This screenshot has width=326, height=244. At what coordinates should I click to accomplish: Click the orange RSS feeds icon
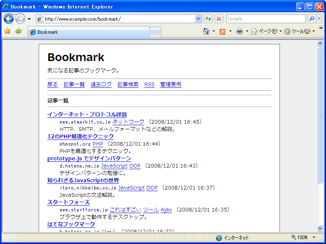point(222,31)
